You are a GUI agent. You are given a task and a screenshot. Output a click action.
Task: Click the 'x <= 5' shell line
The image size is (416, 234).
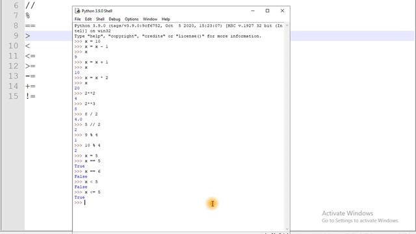pos(87,192)
